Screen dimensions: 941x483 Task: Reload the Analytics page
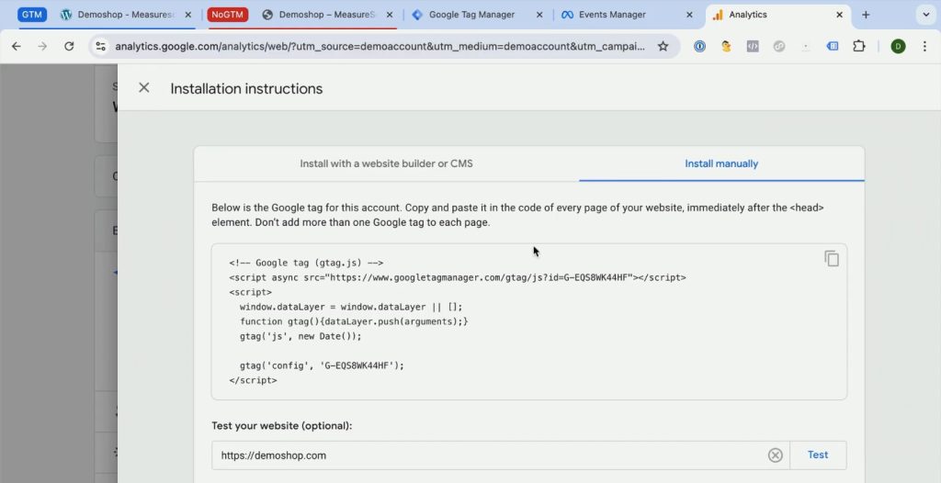[69, 46]
